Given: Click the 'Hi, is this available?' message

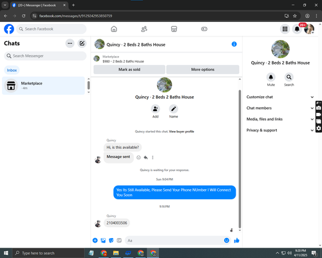Looking at the screenshot, I should 122,147.
